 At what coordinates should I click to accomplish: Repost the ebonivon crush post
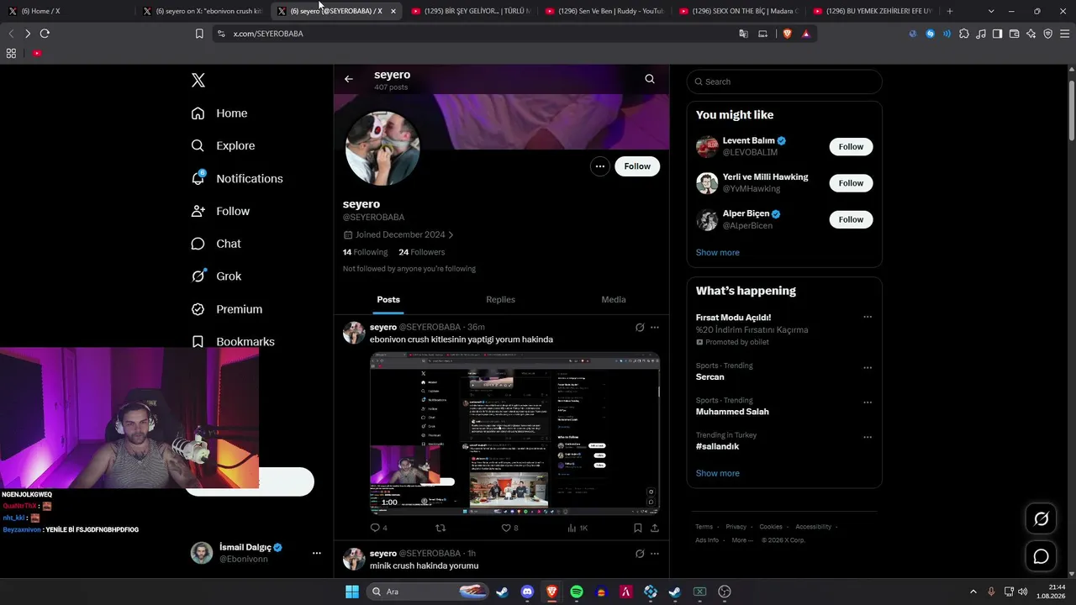pos(440,528)
